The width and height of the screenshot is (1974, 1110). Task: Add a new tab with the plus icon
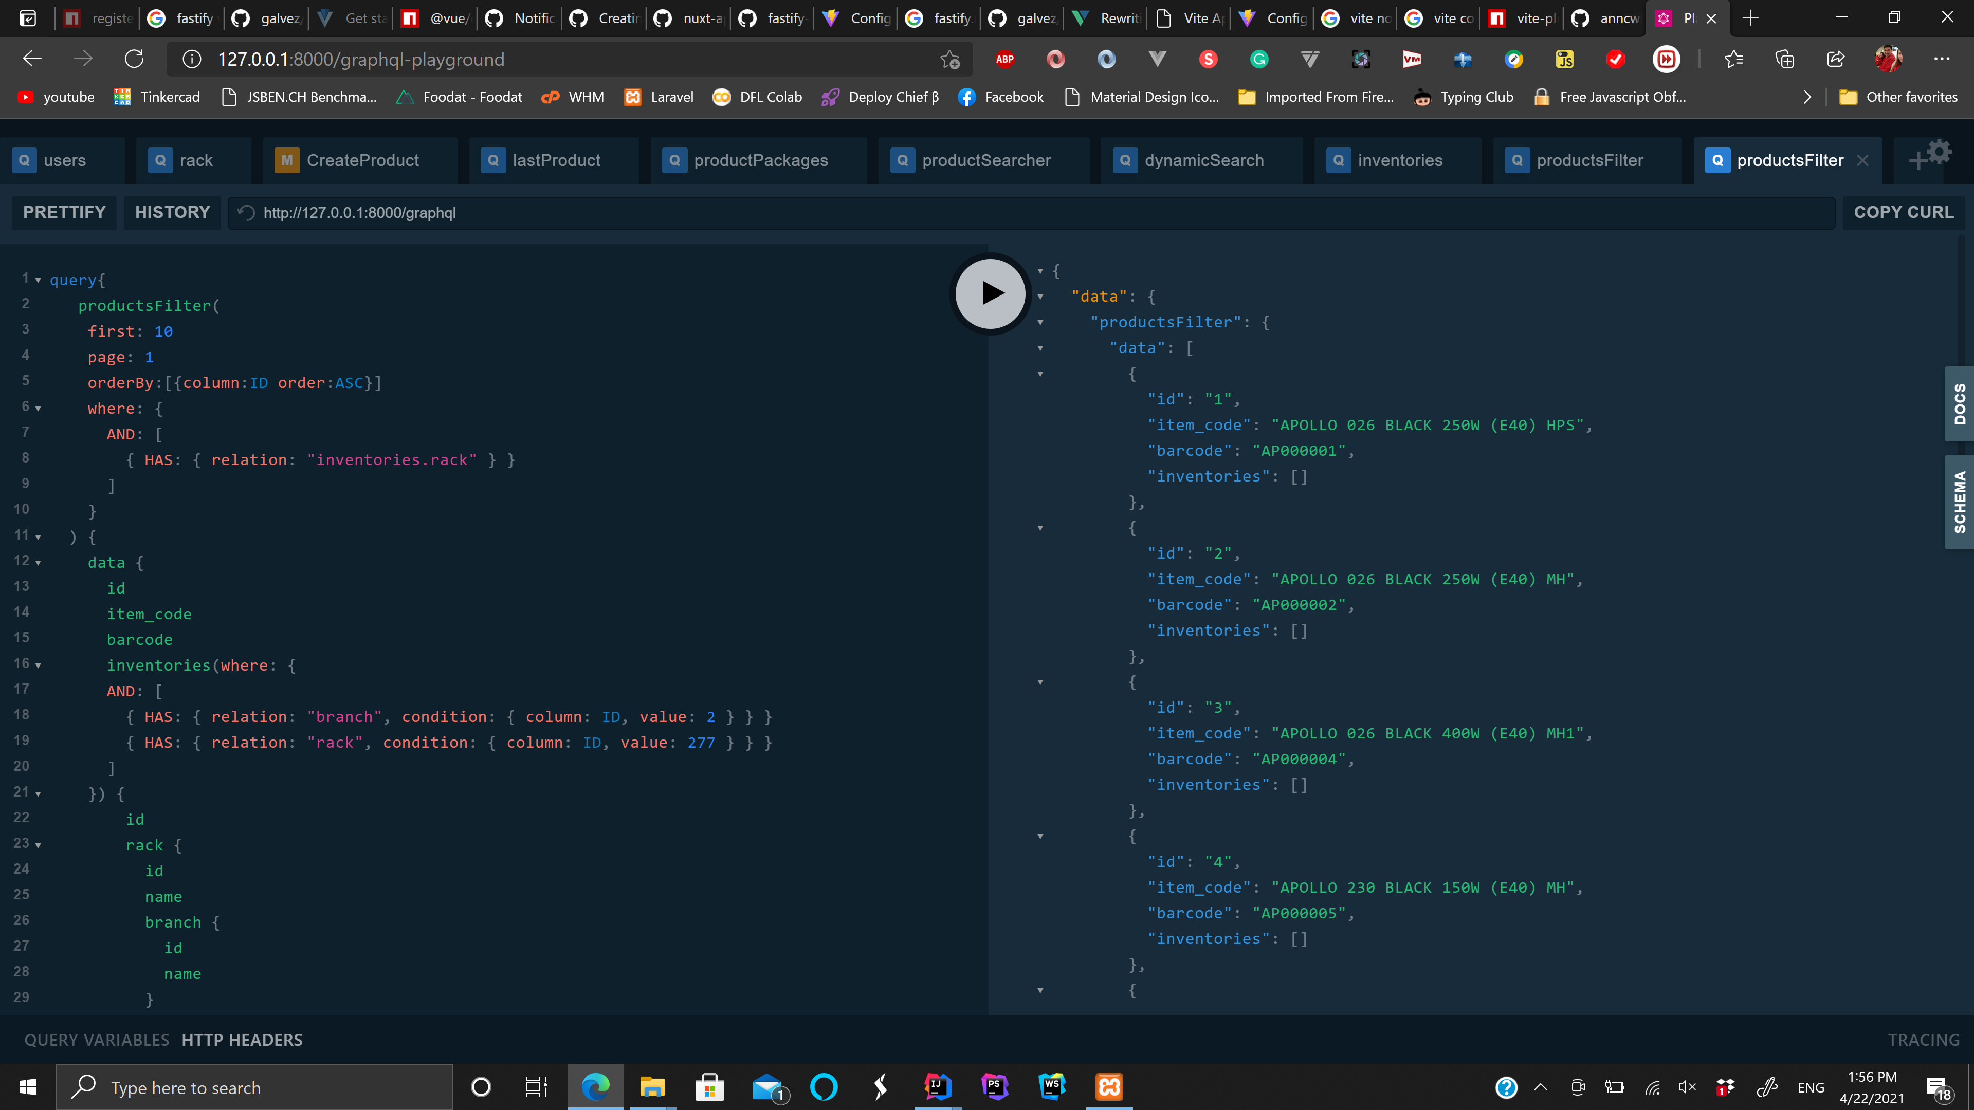pyautogui.click(x=1918, y=160)
